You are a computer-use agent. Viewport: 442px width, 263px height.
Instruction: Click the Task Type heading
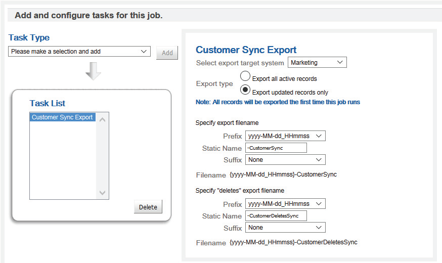(29, 38)
